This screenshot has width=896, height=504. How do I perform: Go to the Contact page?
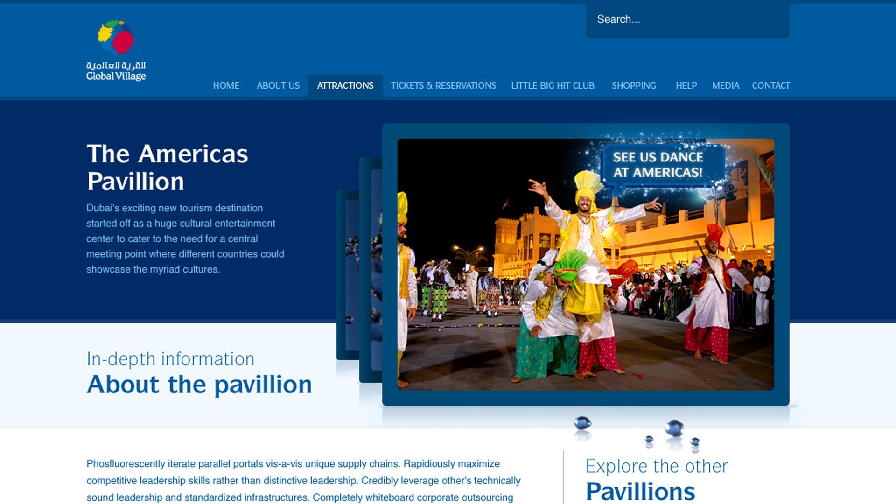click(770, 86)
